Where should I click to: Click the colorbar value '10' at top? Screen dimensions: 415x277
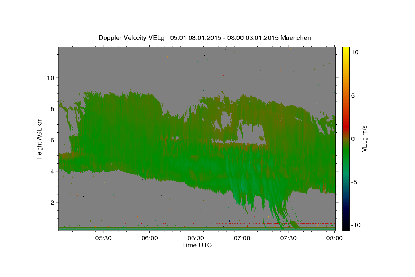click(354, 52)
